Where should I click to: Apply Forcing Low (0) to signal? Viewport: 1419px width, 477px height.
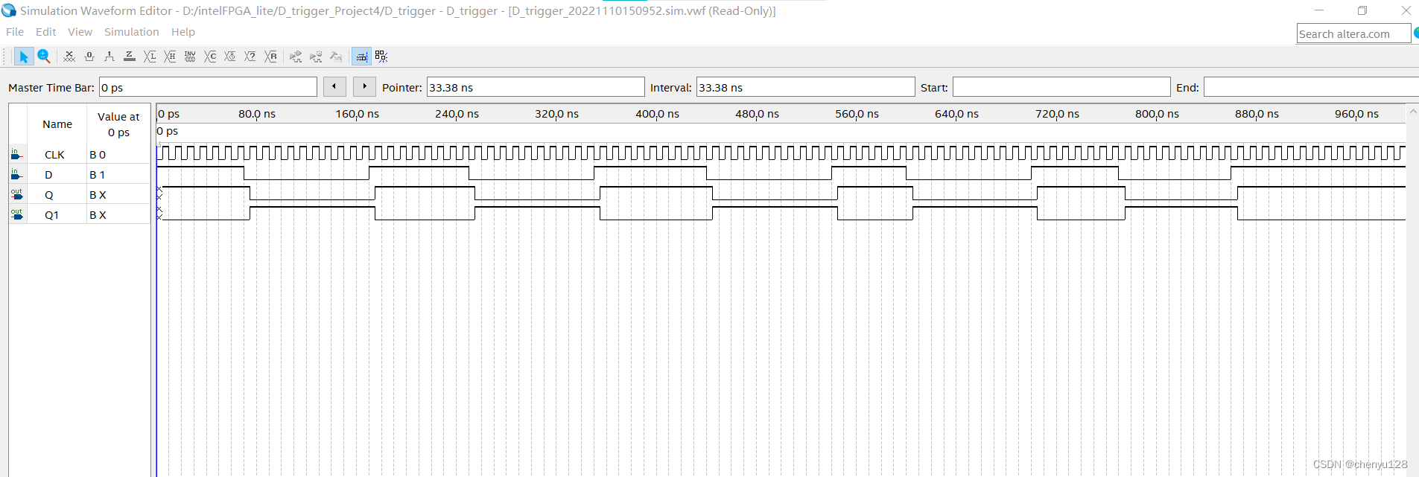tap(89, 57)
